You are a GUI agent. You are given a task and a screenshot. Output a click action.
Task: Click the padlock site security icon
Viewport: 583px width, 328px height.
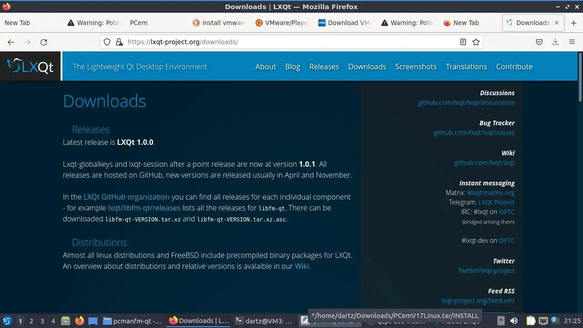pos(119,42)
